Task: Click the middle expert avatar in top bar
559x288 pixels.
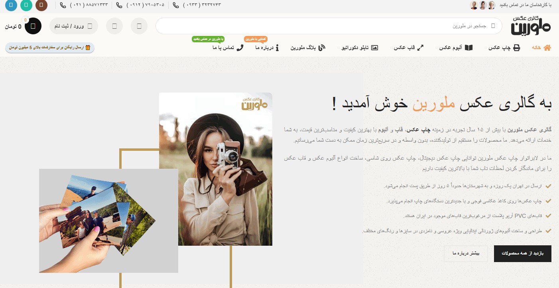Action: coord(483,5)
